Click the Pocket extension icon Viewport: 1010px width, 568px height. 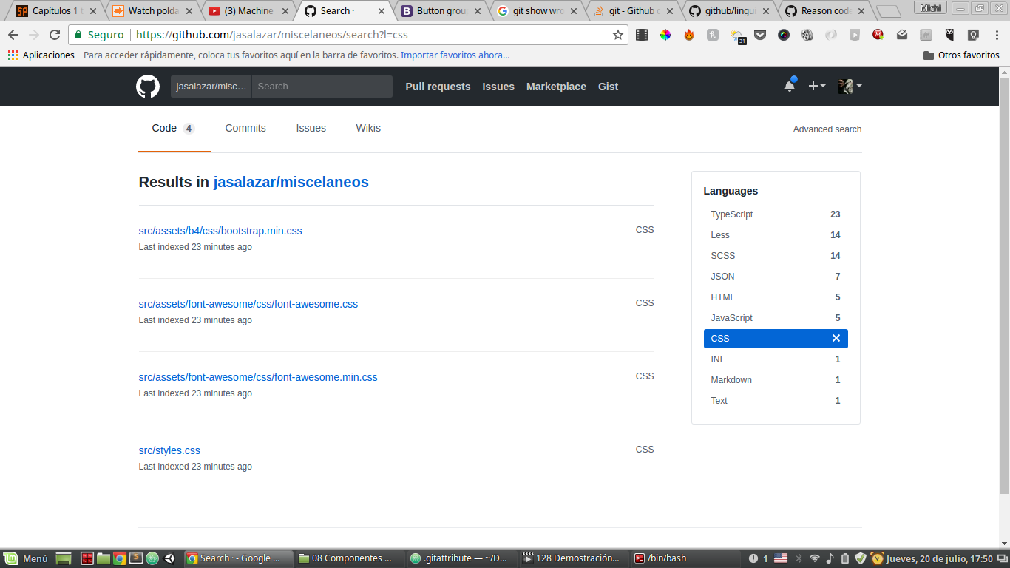coord(760,35)
